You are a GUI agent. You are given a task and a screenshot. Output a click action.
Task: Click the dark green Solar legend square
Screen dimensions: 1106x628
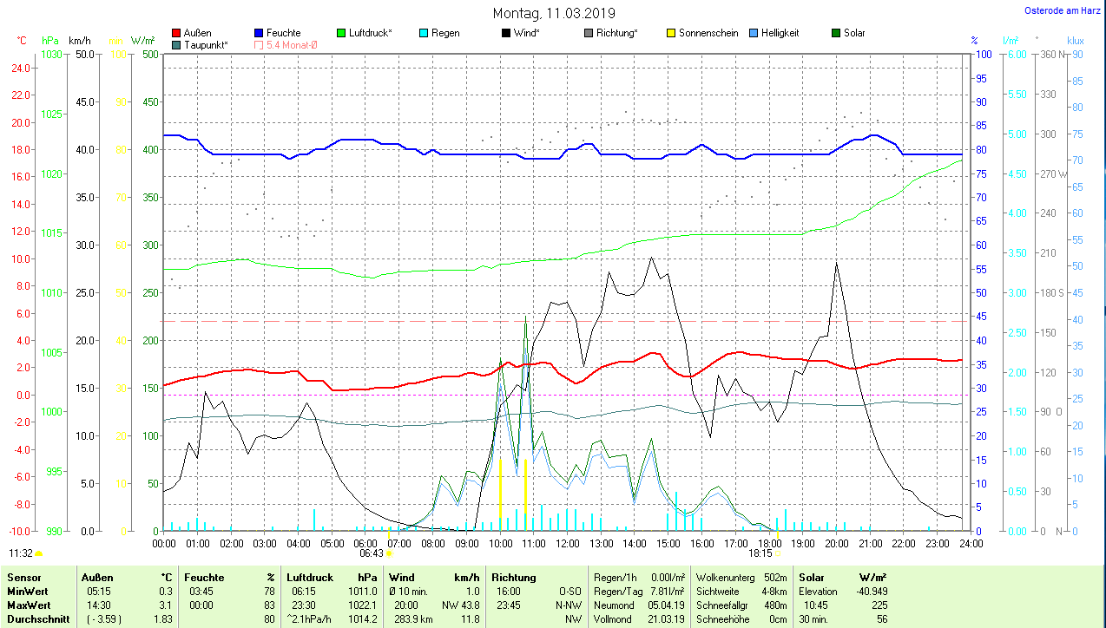click(x=836, y=33)
